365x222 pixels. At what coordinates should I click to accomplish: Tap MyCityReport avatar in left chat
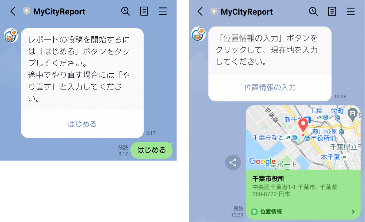point(11,36)
